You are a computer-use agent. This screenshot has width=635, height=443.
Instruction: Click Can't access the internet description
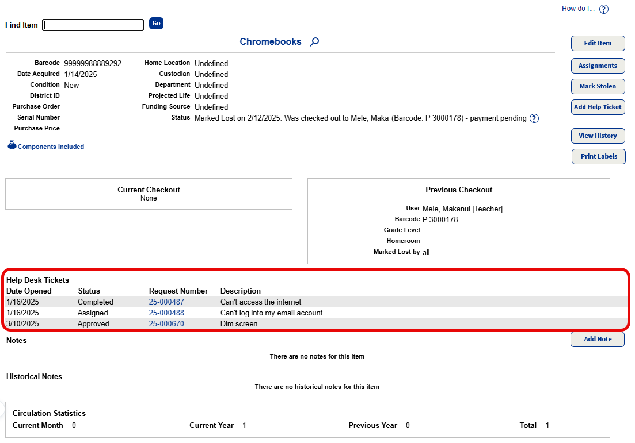click(261, 302)
